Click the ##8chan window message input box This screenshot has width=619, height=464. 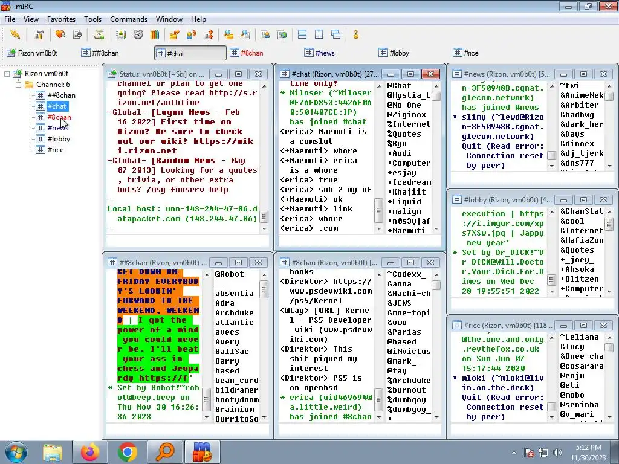coord(187,429)
